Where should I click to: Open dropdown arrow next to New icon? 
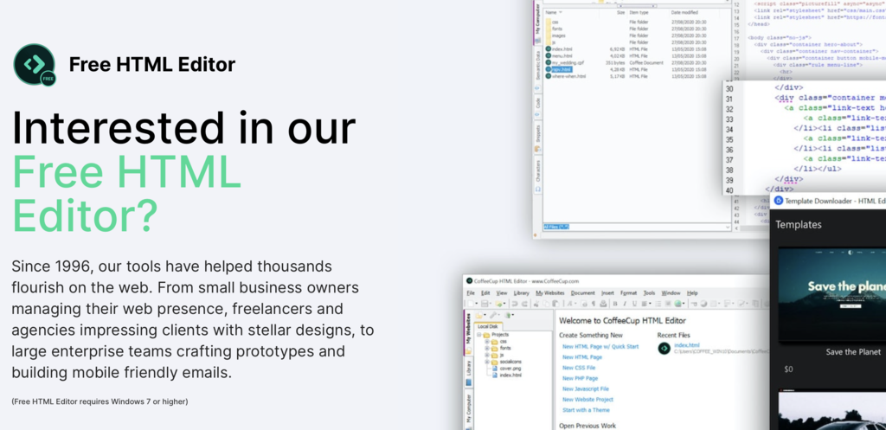point(477,304)
